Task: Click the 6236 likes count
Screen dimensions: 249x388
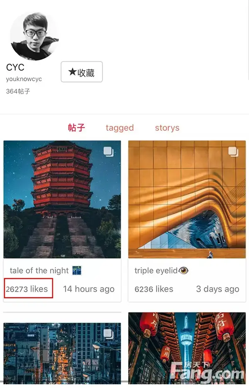Action: click(x=154, y=289)
